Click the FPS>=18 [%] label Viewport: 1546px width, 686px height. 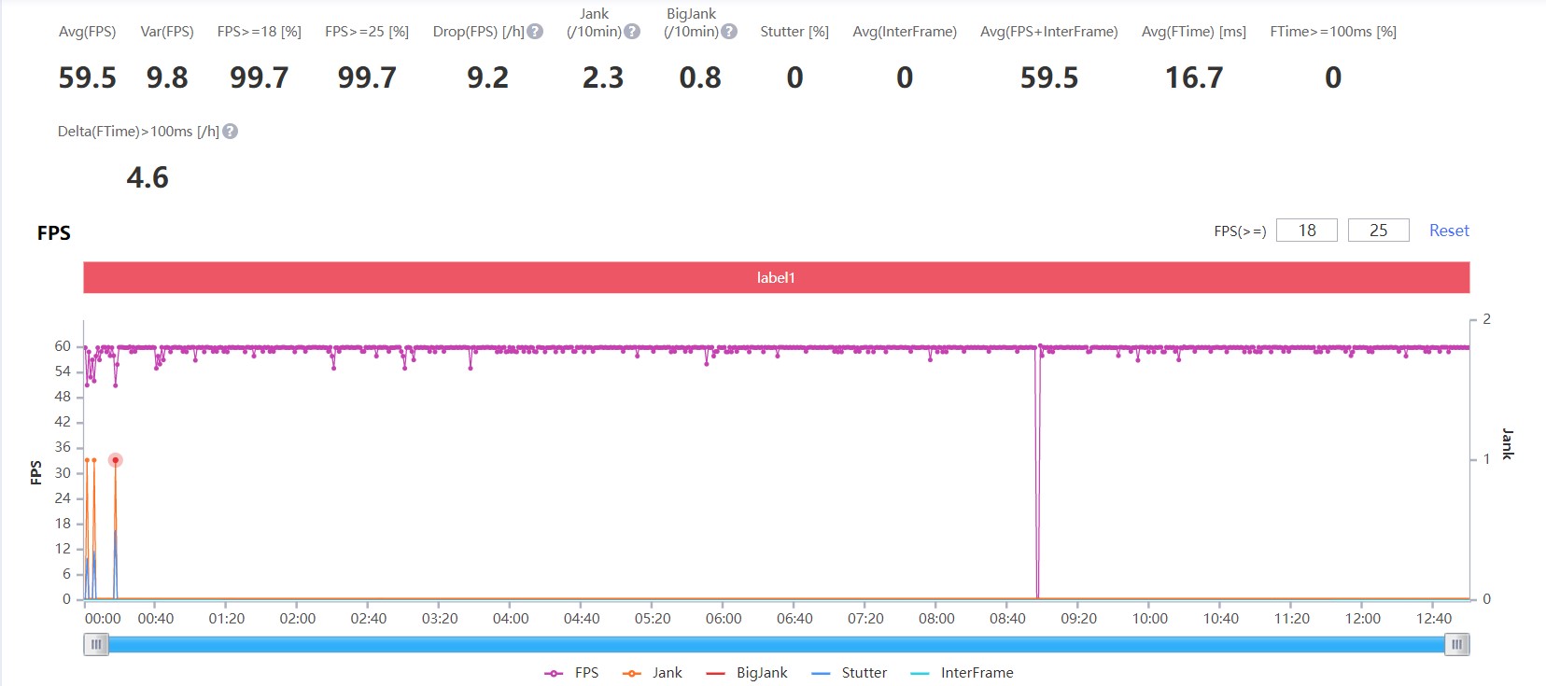pyautogui.click(x=260, y=32)
